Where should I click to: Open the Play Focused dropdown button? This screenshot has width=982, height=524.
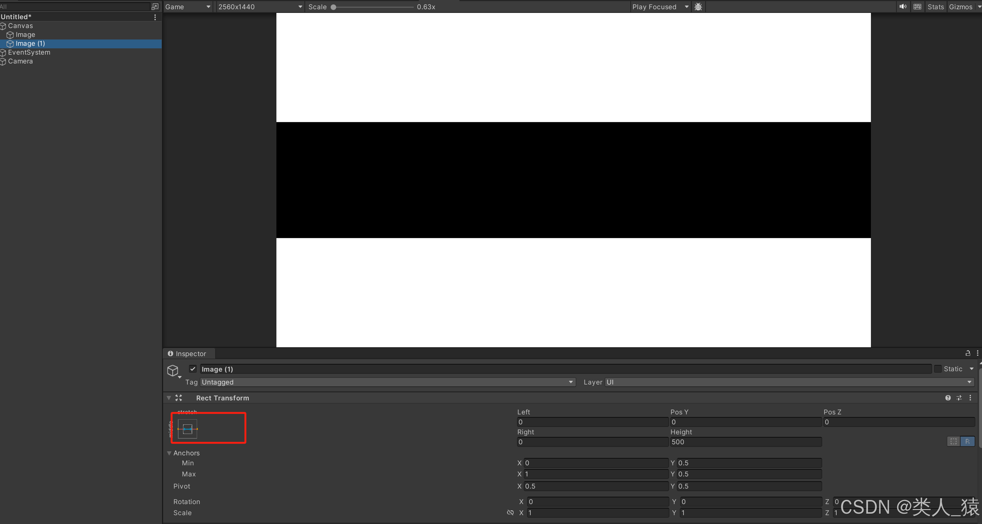coord(660,7)
